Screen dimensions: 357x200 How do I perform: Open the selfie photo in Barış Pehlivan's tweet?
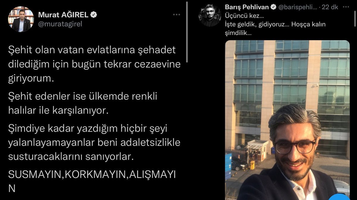tap(287, 120)
